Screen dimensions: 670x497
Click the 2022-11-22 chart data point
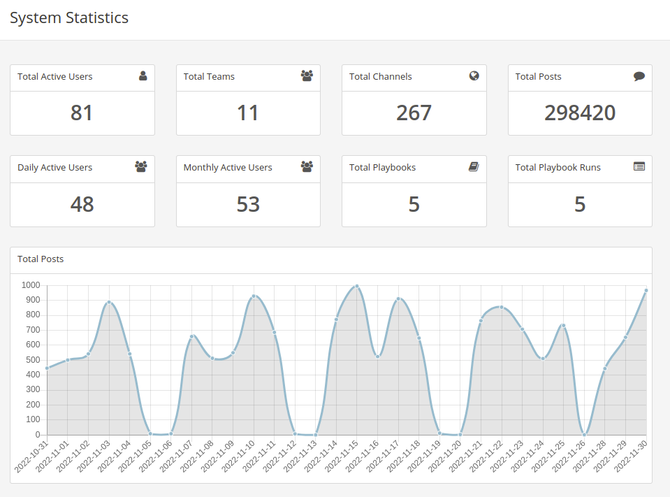502,308
